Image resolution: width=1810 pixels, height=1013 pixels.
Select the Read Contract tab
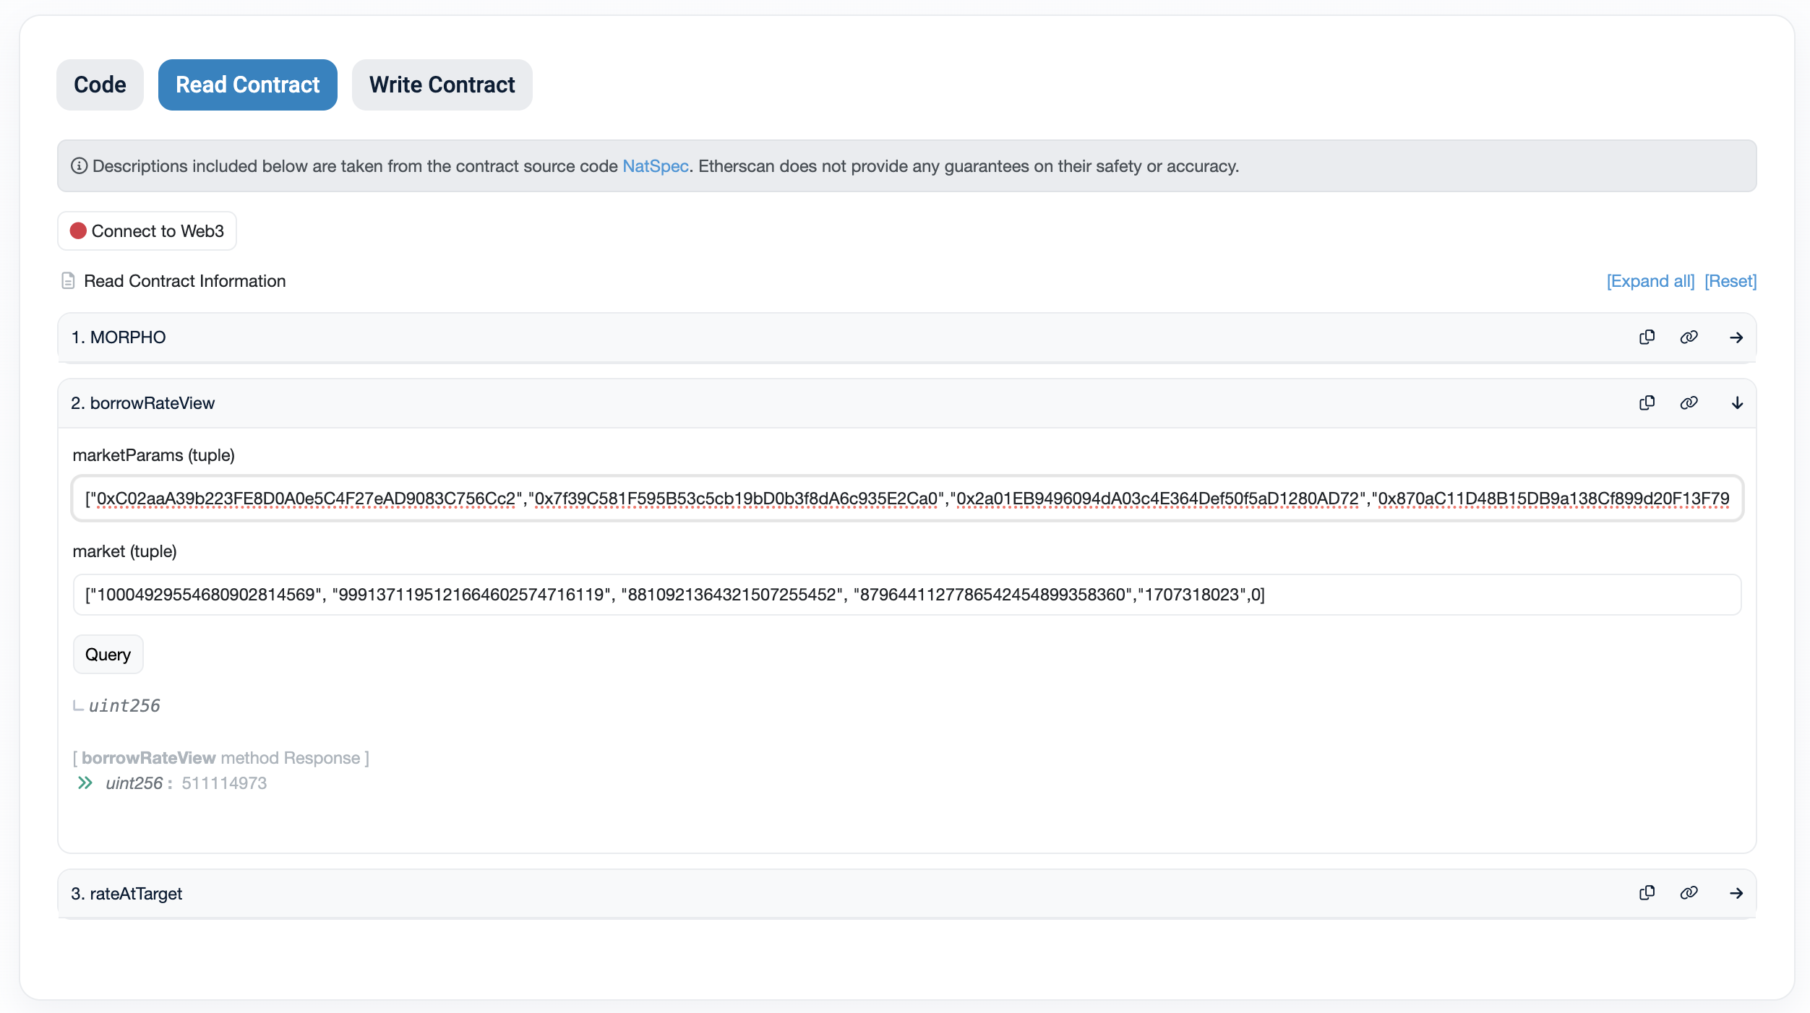247,85
